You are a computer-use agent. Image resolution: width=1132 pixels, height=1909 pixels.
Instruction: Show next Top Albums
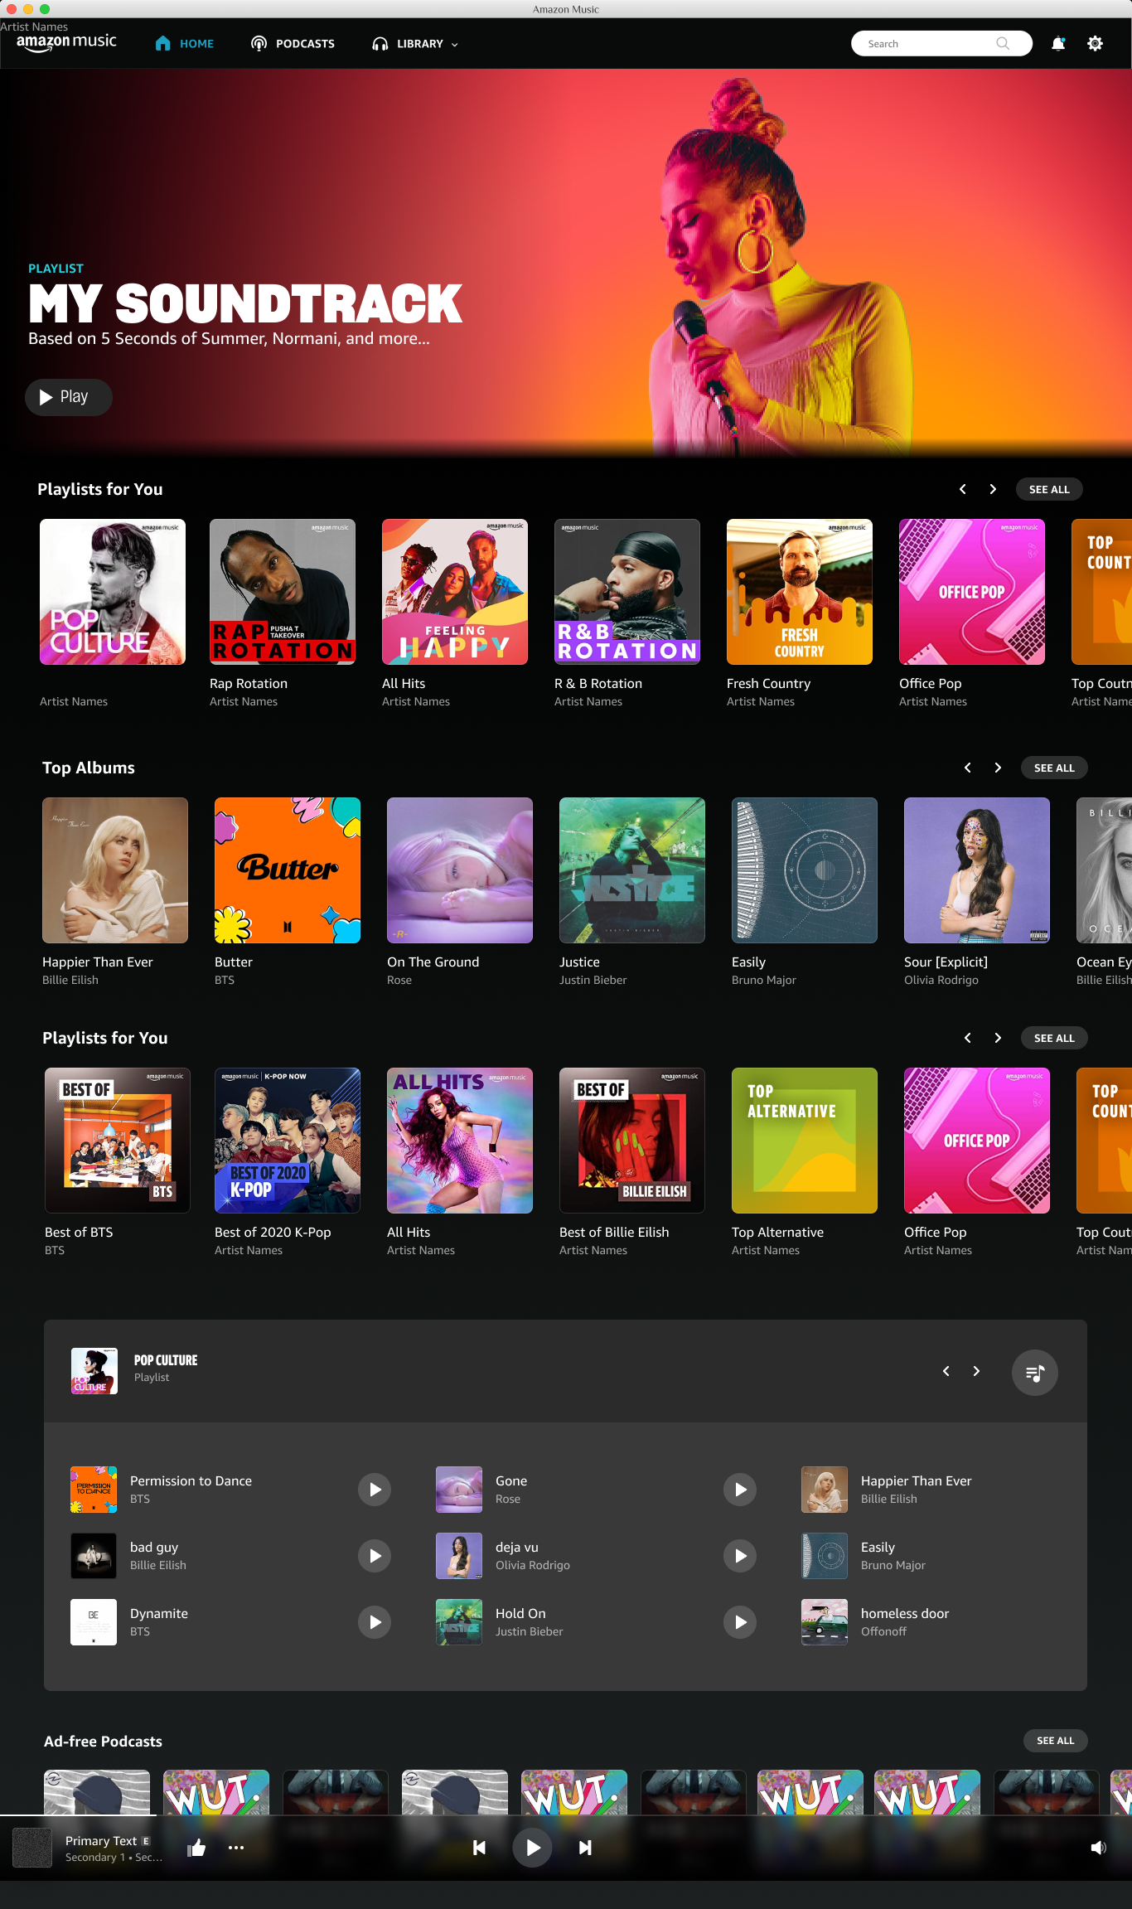tap(998, 768)
